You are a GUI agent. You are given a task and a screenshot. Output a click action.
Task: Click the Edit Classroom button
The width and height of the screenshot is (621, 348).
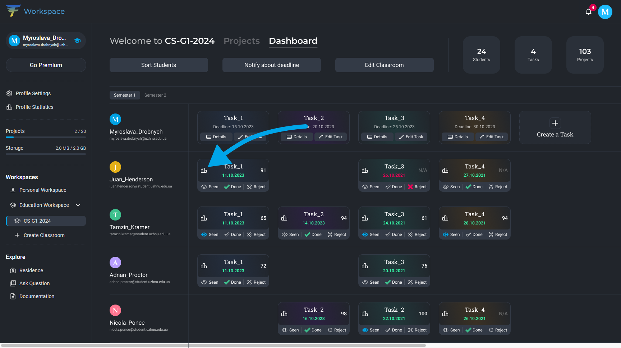tap(384, 65)
